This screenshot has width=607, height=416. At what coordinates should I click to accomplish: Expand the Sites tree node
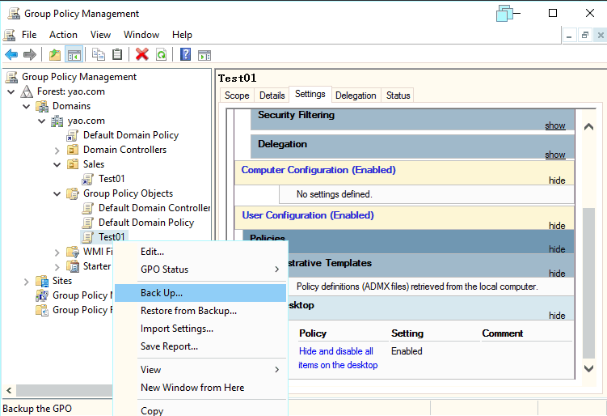tap(27, 281)
